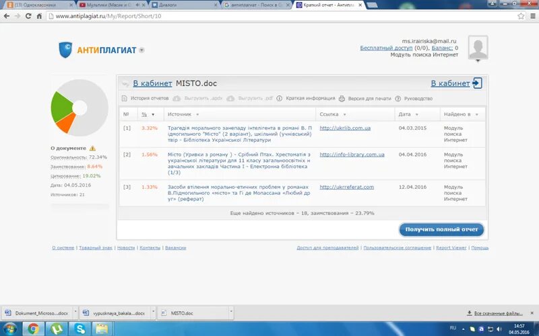Sort by the Ссылка column arrow
This screenshot has width=539, height=336.
[344, 114]
